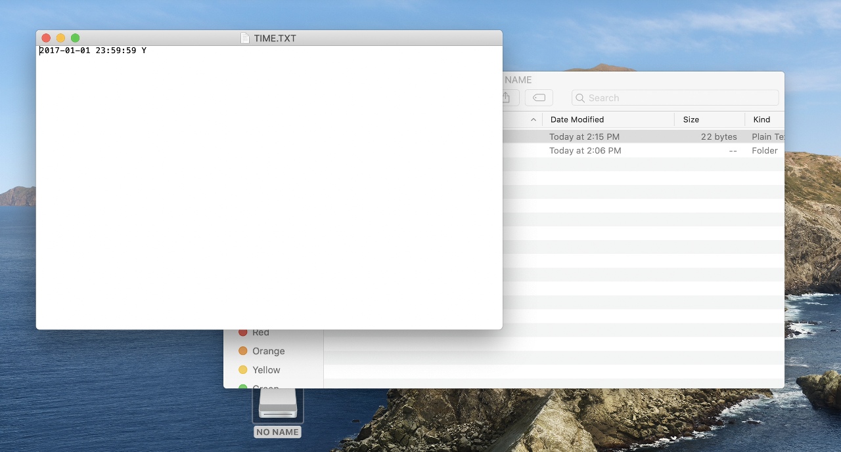This screenshot has width=841, height=452.
Task: Click the Finder Share toolbar button
Action: click(x=507, y=98)
